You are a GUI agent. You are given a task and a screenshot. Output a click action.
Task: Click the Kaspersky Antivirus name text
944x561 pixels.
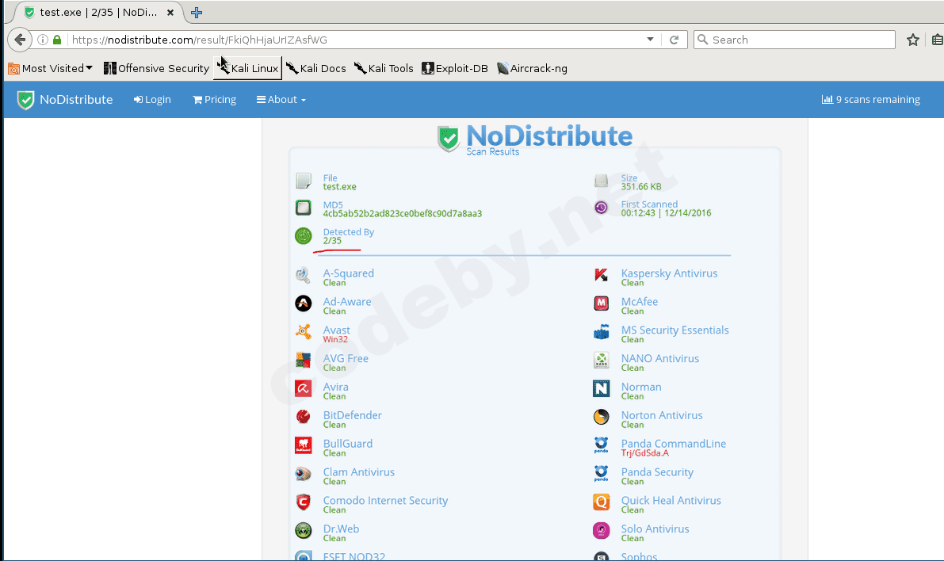[x=670, y=273]
